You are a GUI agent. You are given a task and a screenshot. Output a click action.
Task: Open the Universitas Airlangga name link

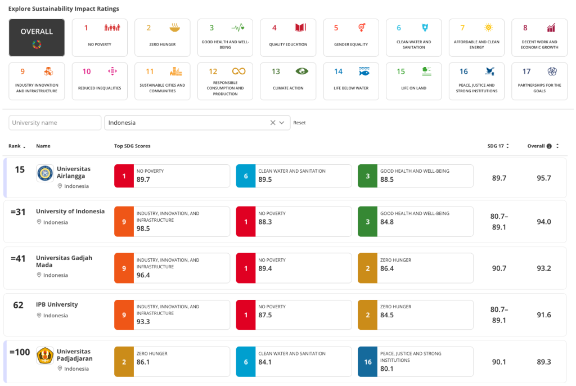(x=74, y=172)
